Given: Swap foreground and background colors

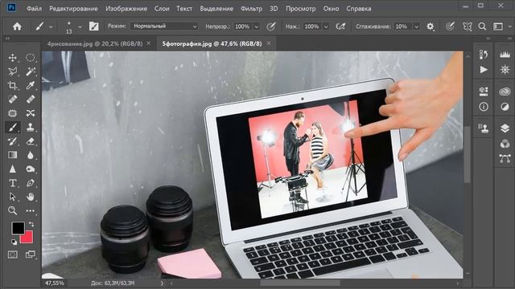Looking at the screenshot, I should [x=31, y=225].
